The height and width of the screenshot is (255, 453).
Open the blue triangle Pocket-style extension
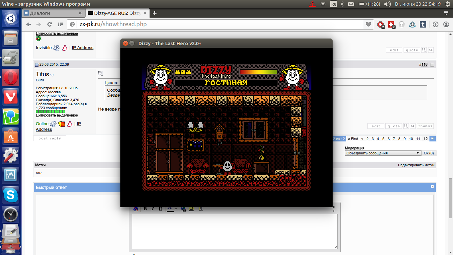pos(412,24)
